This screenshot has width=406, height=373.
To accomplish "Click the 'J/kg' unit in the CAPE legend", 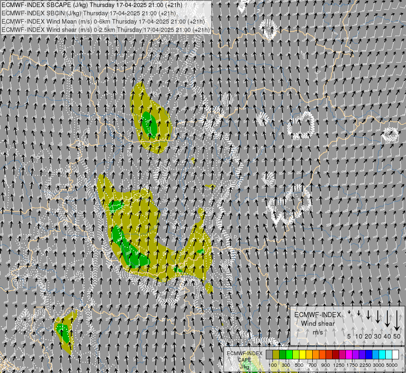I will click(244, 367).
